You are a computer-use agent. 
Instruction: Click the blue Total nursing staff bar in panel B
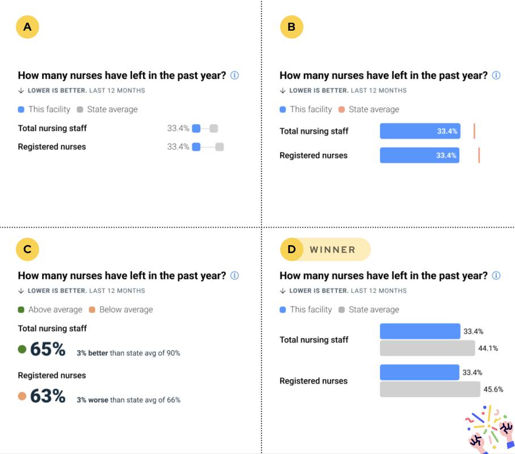click(x=420, y=131)
